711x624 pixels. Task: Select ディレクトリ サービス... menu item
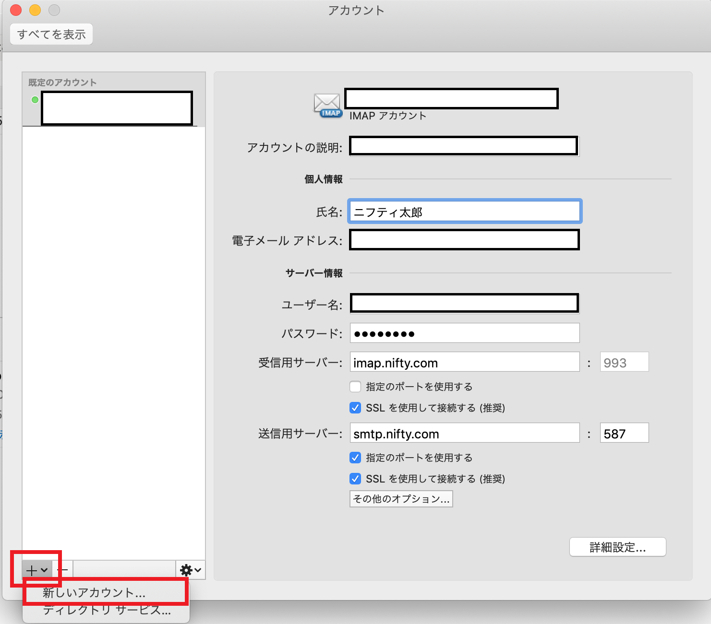click(x=107, y=611)
